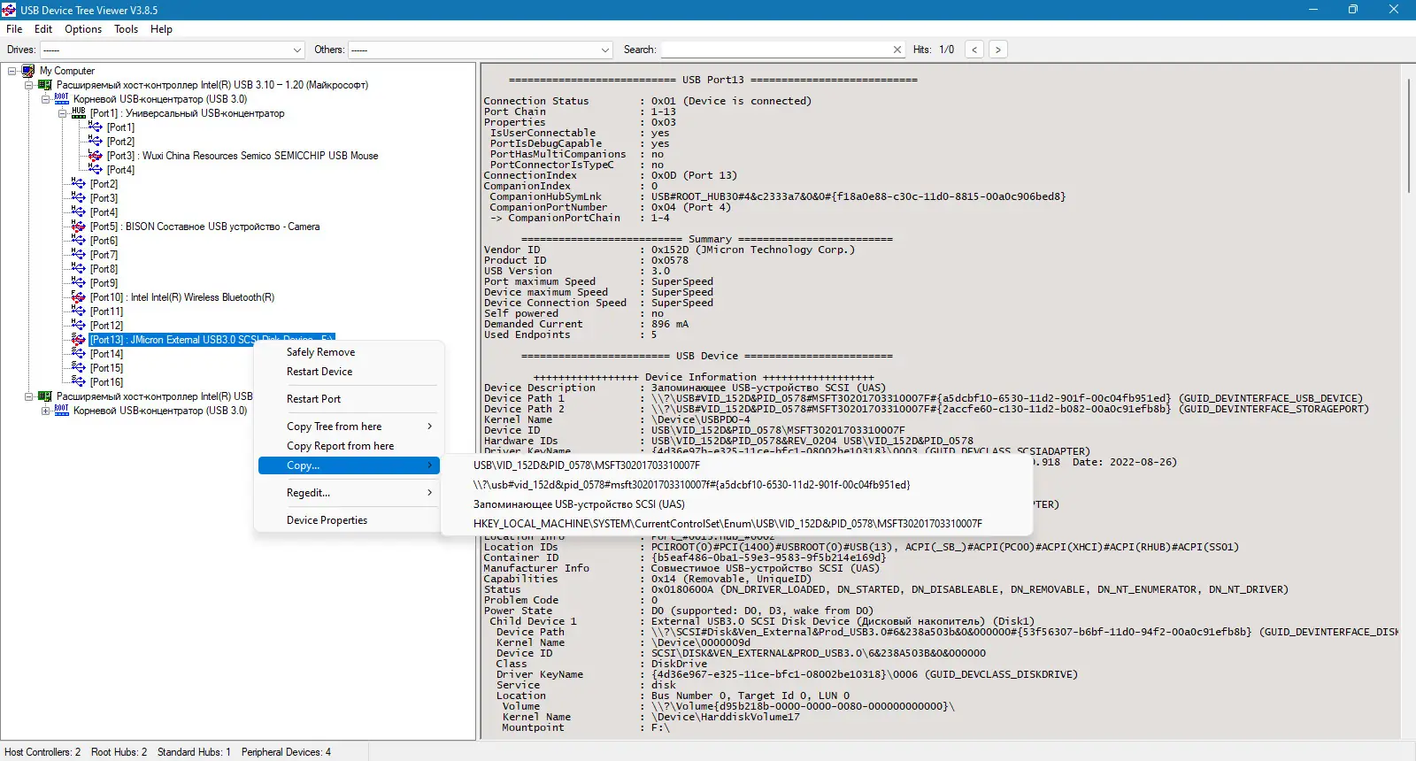
Task: Click the USB Device Tree Viewer title icon
Action: point(9,10)
